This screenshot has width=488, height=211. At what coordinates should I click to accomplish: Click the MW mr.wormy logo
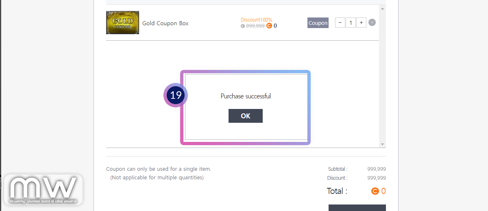click(42, 189)
